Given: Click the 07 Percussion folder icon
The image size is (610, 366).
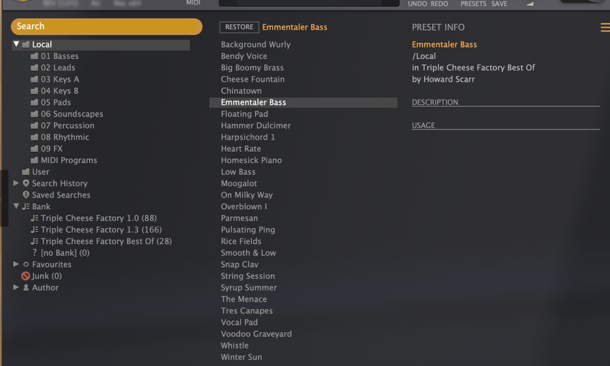Looking at the screenshot, I should pos(35,126).
